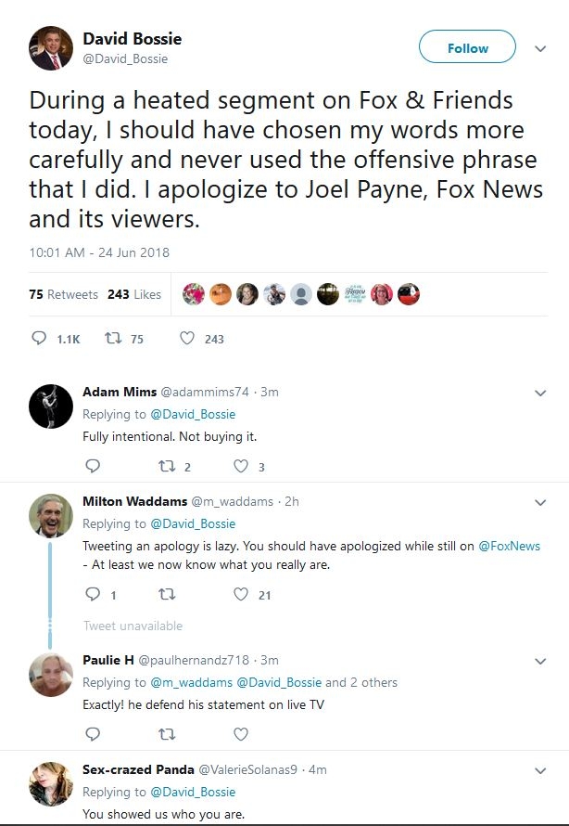
Task: Like Milton Waddams' tweet
Action: (240, 594)
